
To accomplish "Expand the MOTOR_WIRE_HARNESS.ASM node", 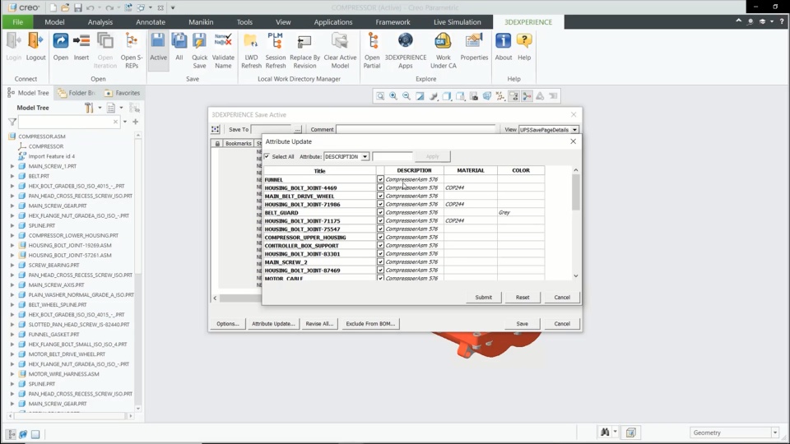I will click(x=12, y=374).
